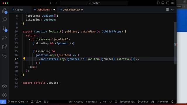Screen dimensions: 187x105
Task: Click the className="job-list" attribute
Action: 52,39
